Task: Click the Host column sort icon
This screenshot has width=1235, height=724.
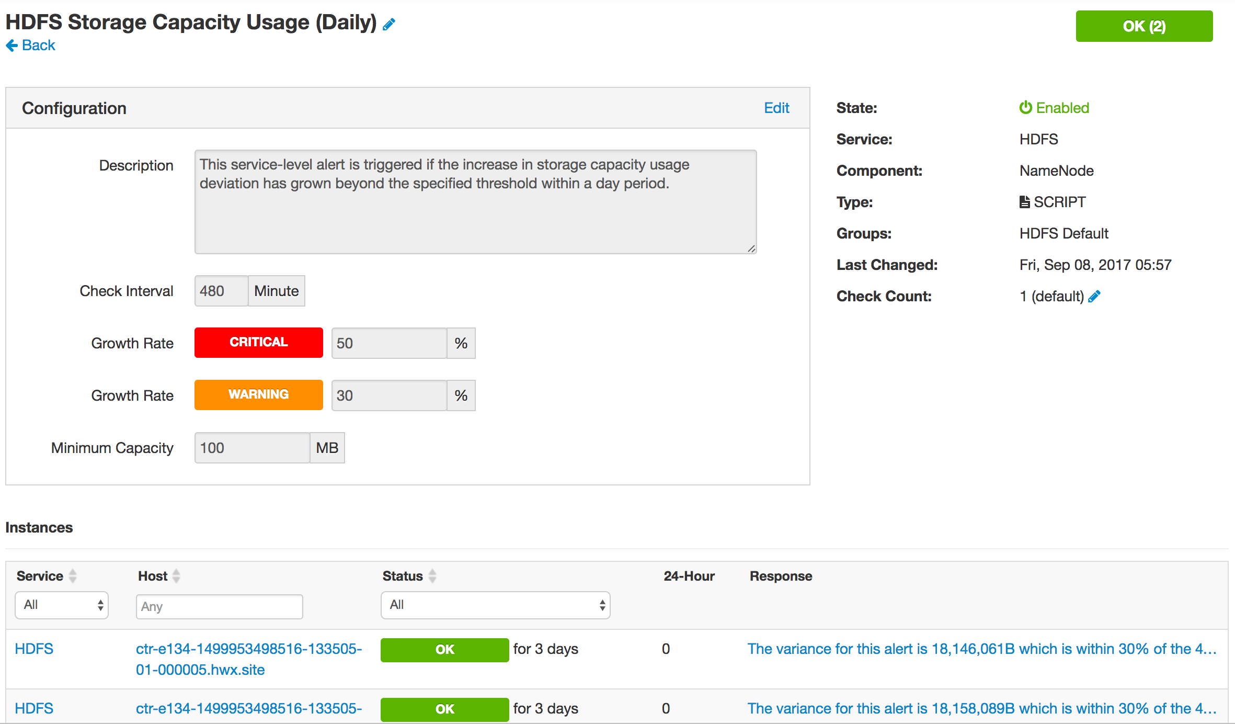Action: 176,576
